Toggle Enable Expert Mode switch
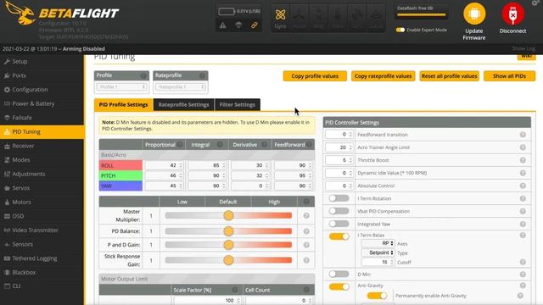Viewport: 543px width, 305px height. coord(400,30)
